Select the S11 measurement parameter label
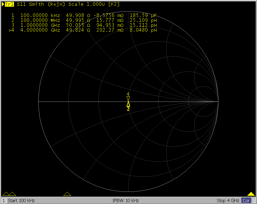The image size is (257, 204). 22,4
